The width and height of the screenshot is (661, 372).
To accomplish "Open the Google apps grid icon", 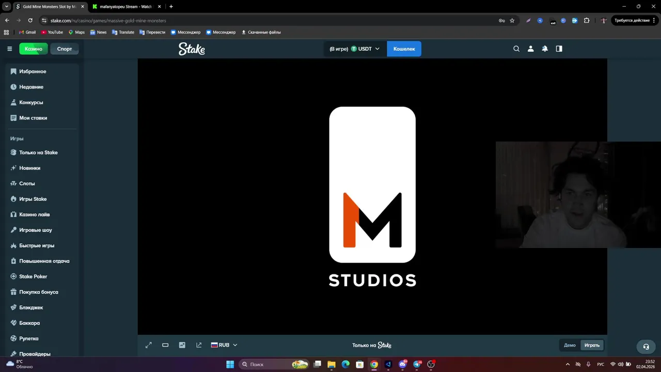I will [6, 32].
